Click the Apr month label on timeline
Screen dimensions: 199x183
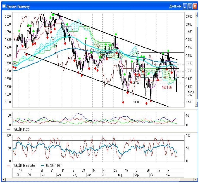(x=59, y=175)
